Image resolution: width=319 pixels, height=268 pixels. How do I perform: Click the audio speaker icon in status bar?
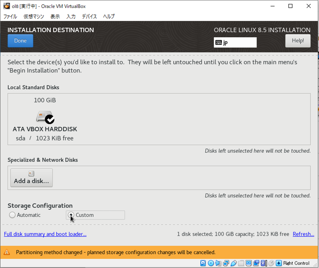pyautogui.click(x=218, y=263)
